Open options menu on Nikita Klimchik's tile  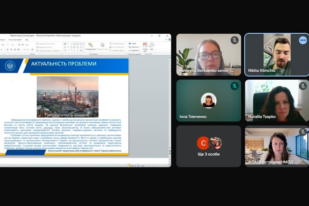303,40
